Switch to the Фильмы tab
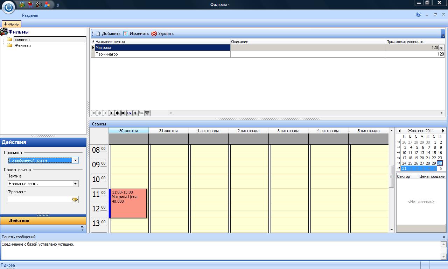Viewport: 448px width, 269px height. tap(12, 24)
